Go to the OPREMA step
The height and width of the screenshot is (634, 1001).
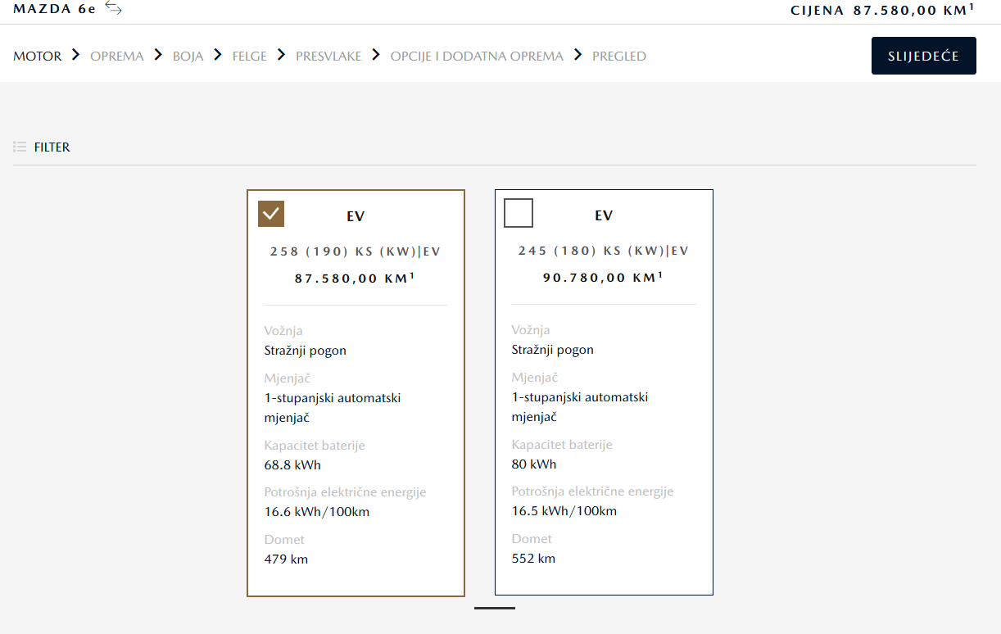pyautogui.click(x=117, y=57)
